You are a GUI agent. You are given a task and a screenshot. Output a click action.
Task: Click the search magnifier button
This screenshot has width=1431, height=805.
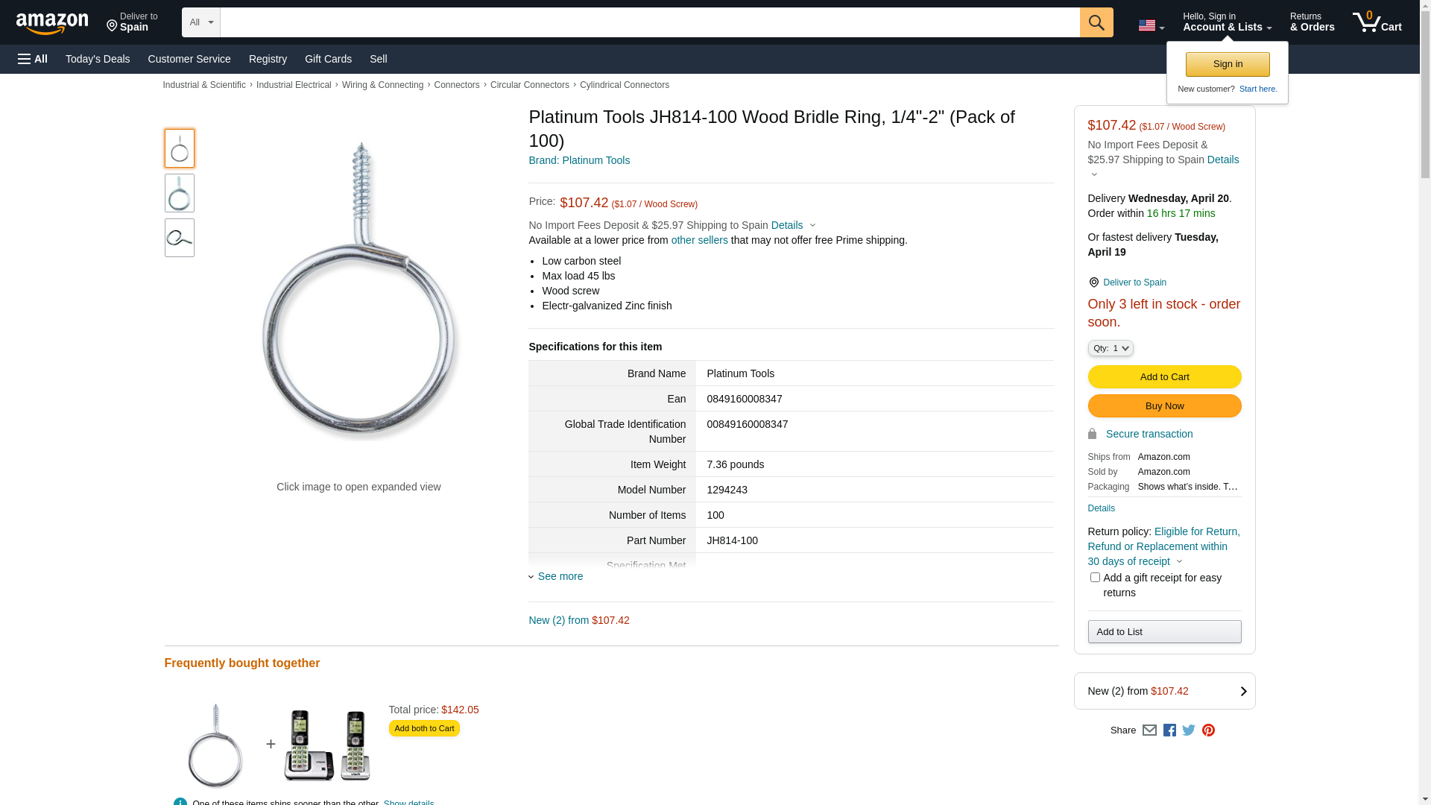click(1096, 22)
